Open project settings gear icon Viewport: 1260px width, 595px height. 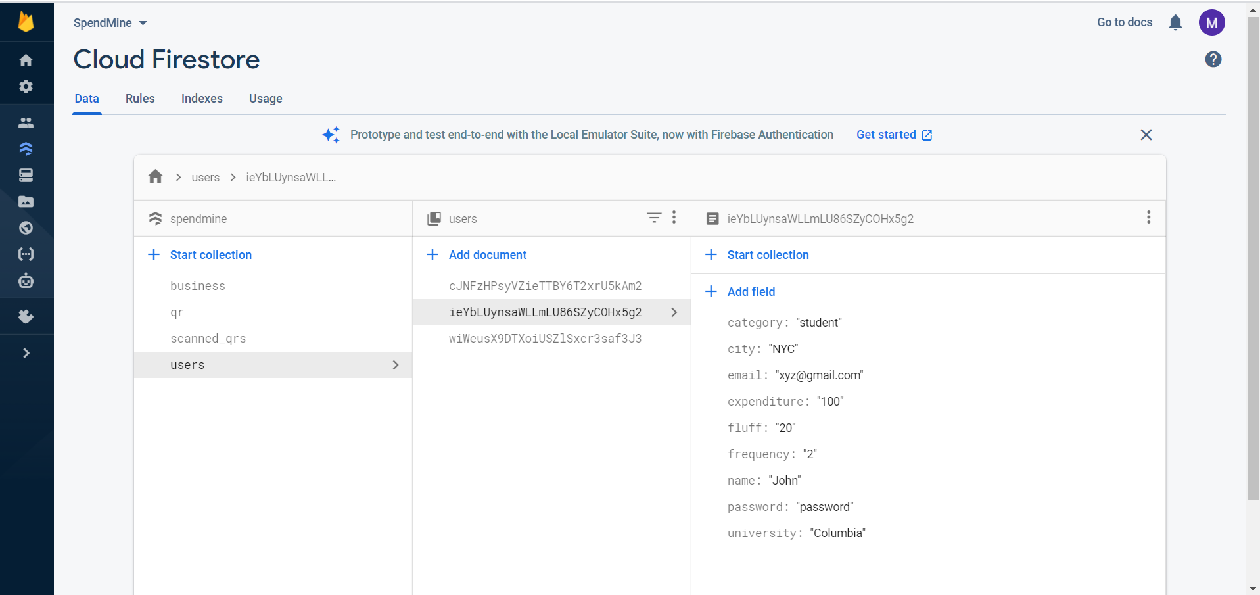coord(26,87)
